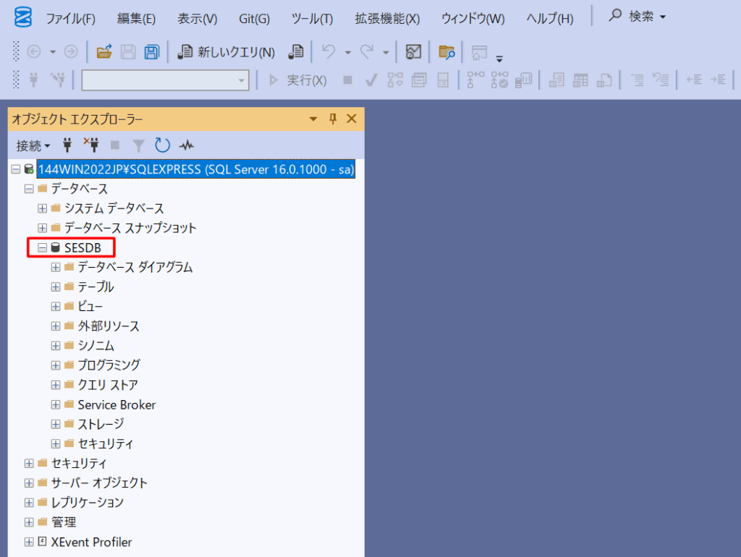
Task: Click the 新しいクエリ(N) button
Action: [x=226, y=51]
